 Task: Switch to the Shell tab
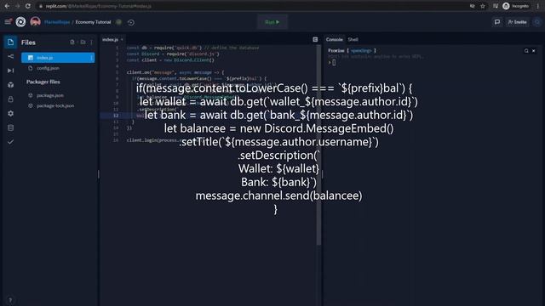click(x=353, y=40)
